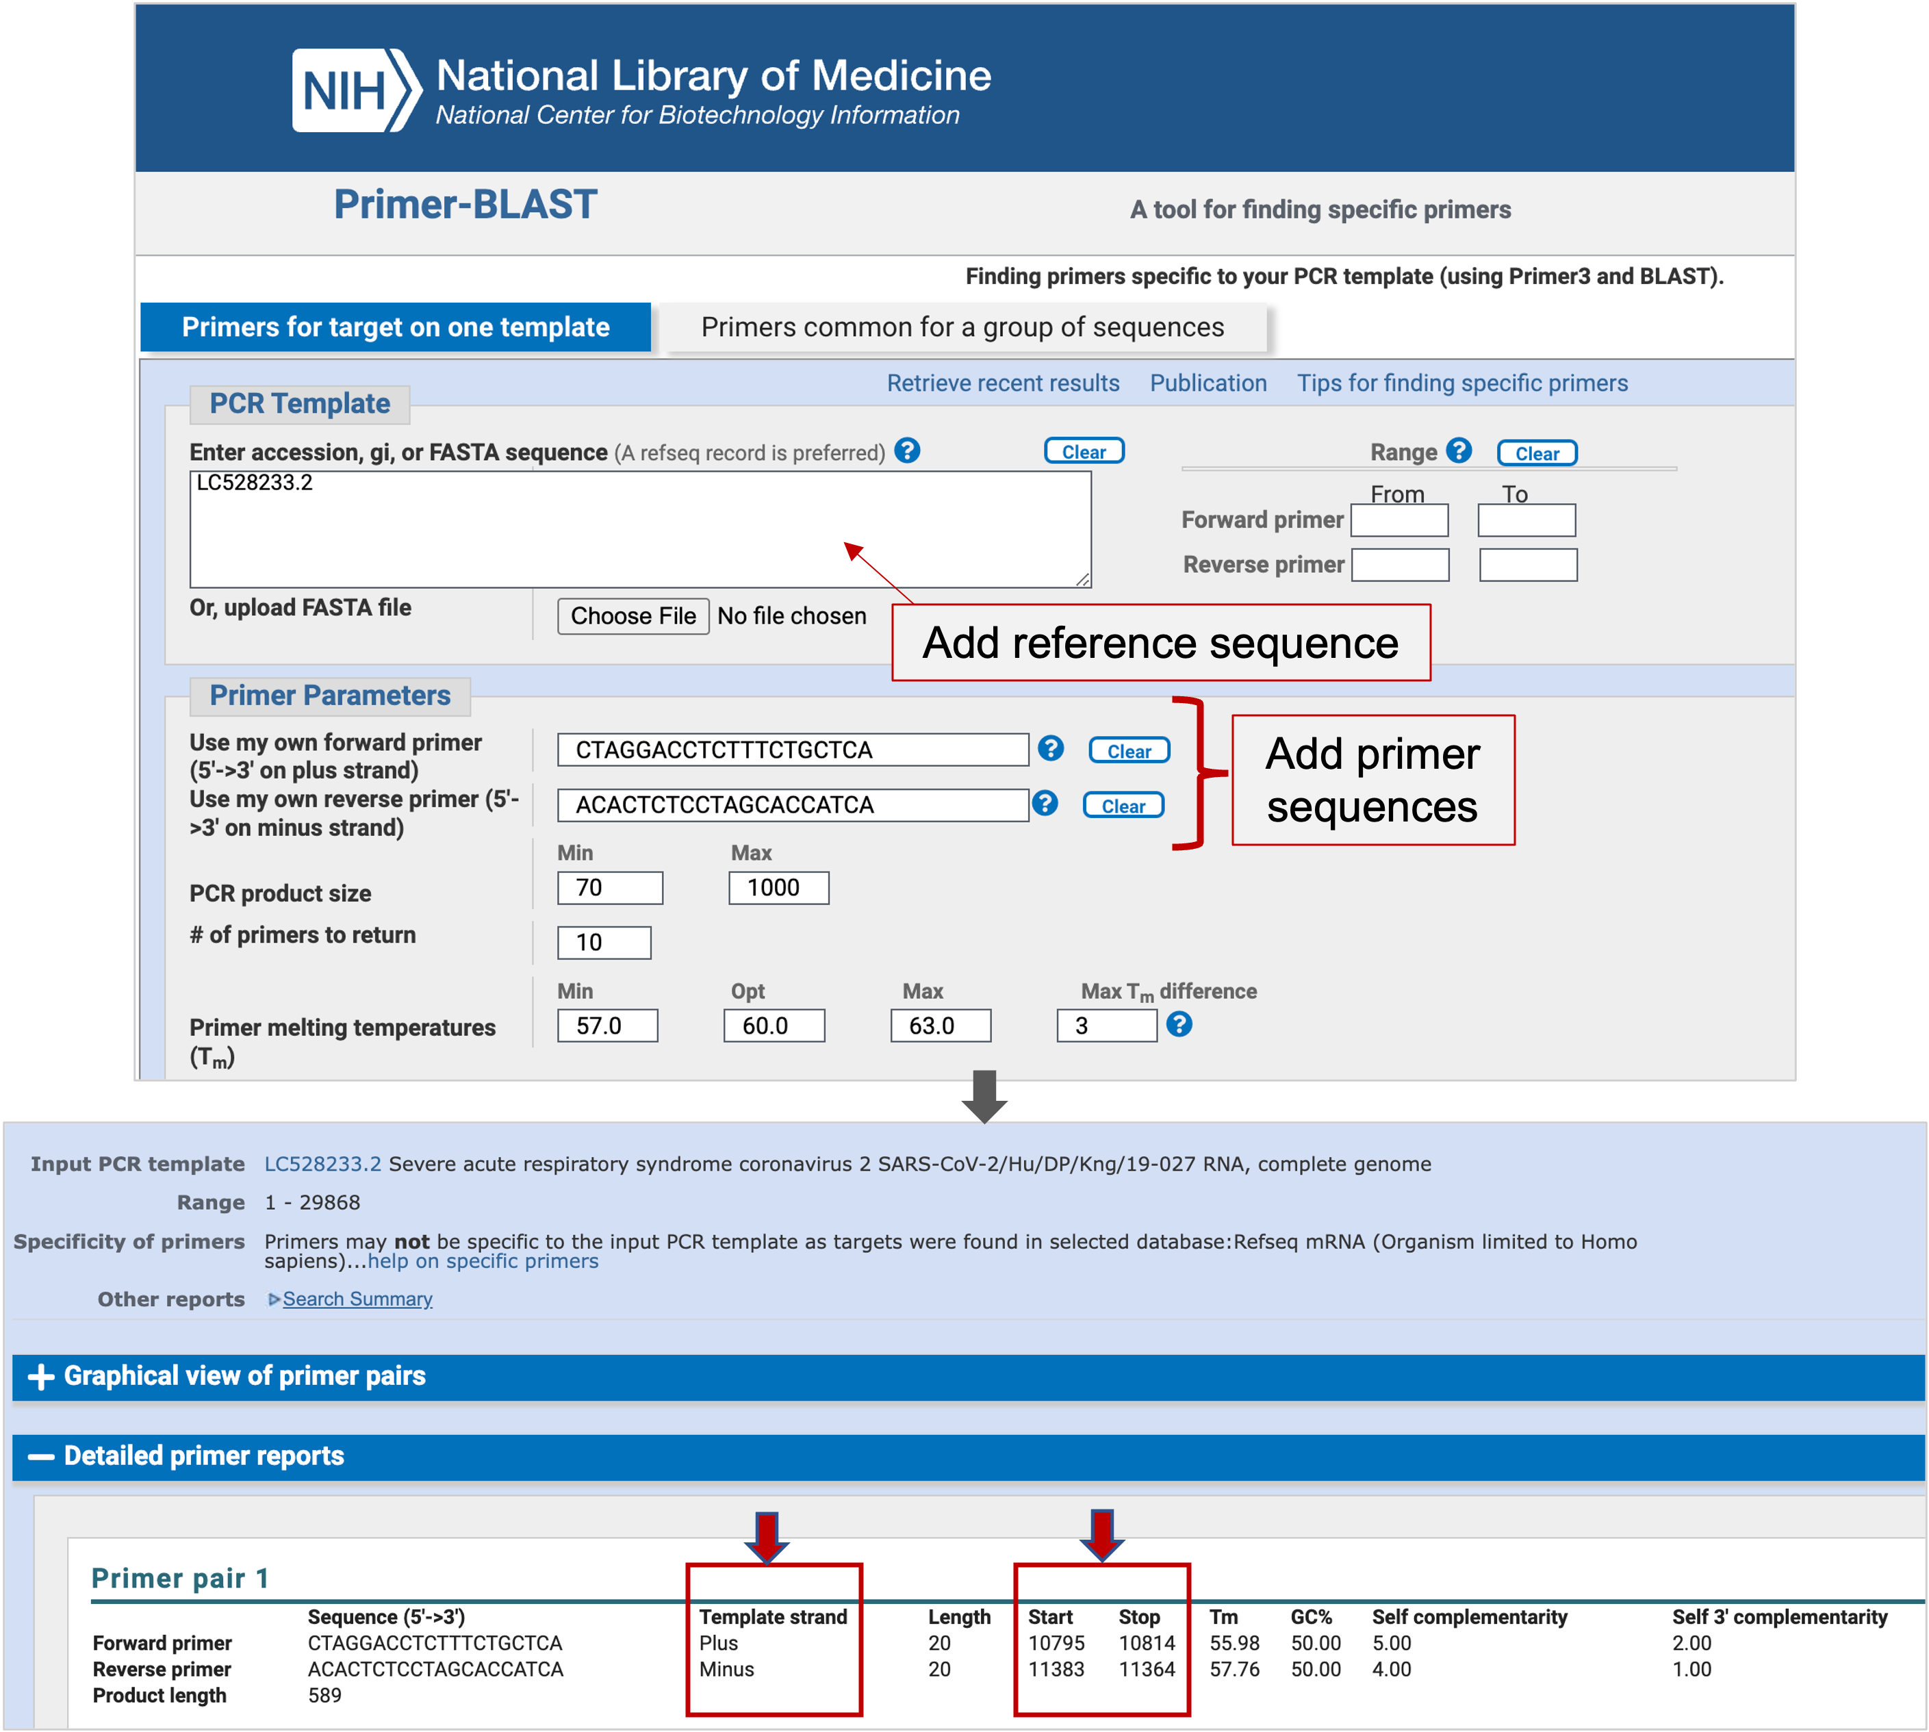
Task: Click Forward primer From range field
Action: coord(1399,520)
